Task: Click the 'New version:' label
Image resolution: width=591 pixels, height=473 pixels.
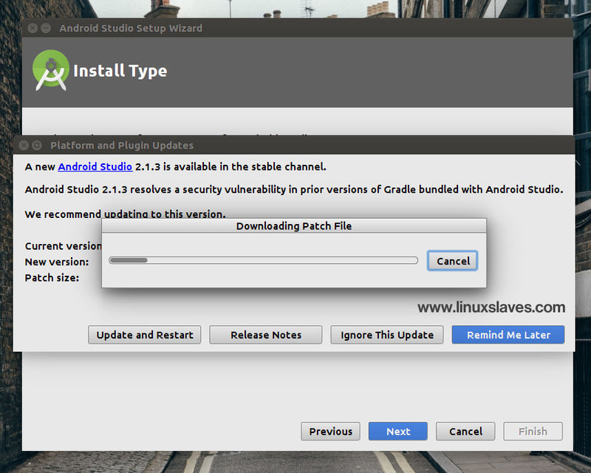Action: coord(57,262)
